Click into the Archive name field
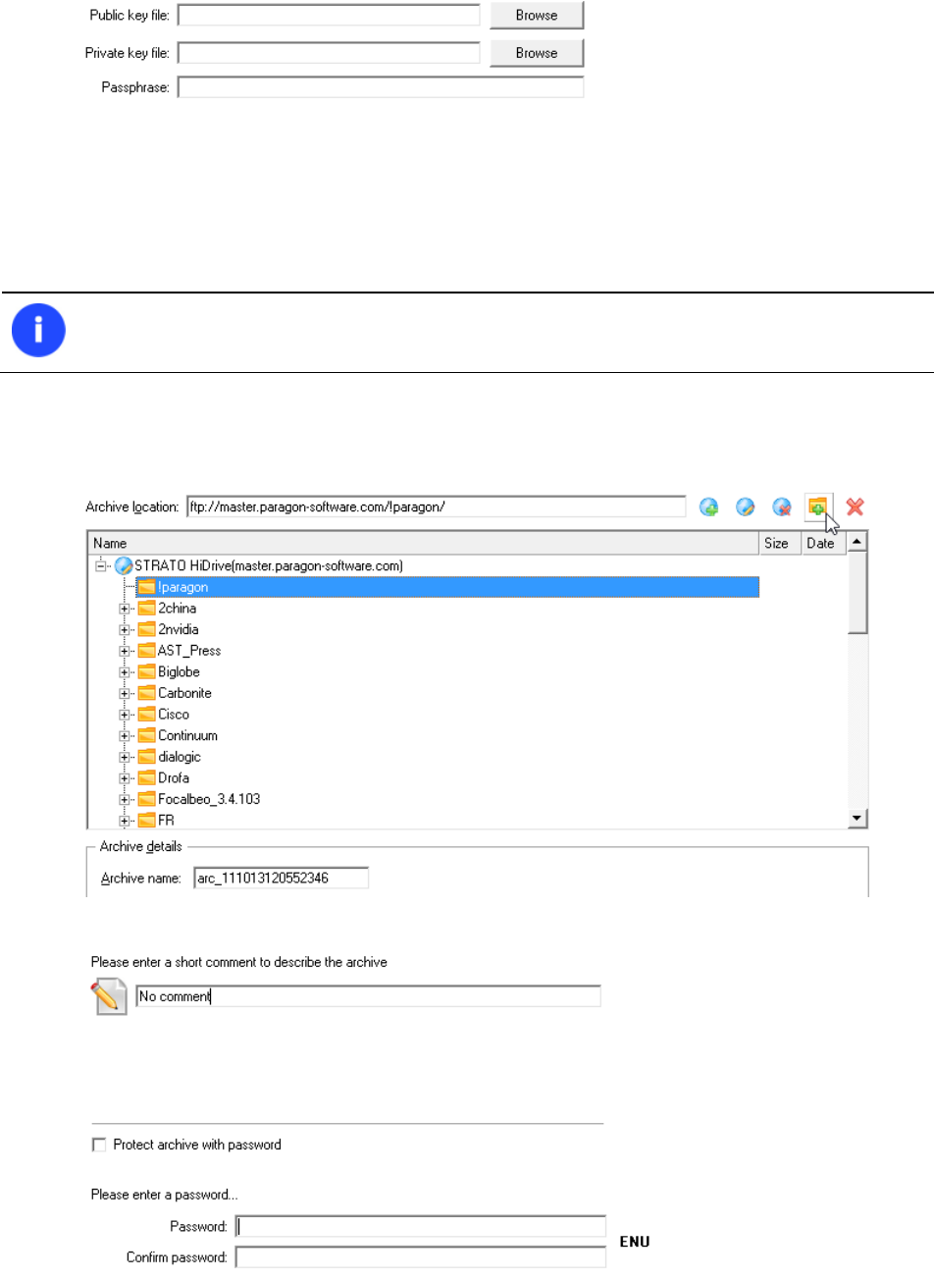The height and width of the screenshot is (1280, 934). (x=281, y=879)
